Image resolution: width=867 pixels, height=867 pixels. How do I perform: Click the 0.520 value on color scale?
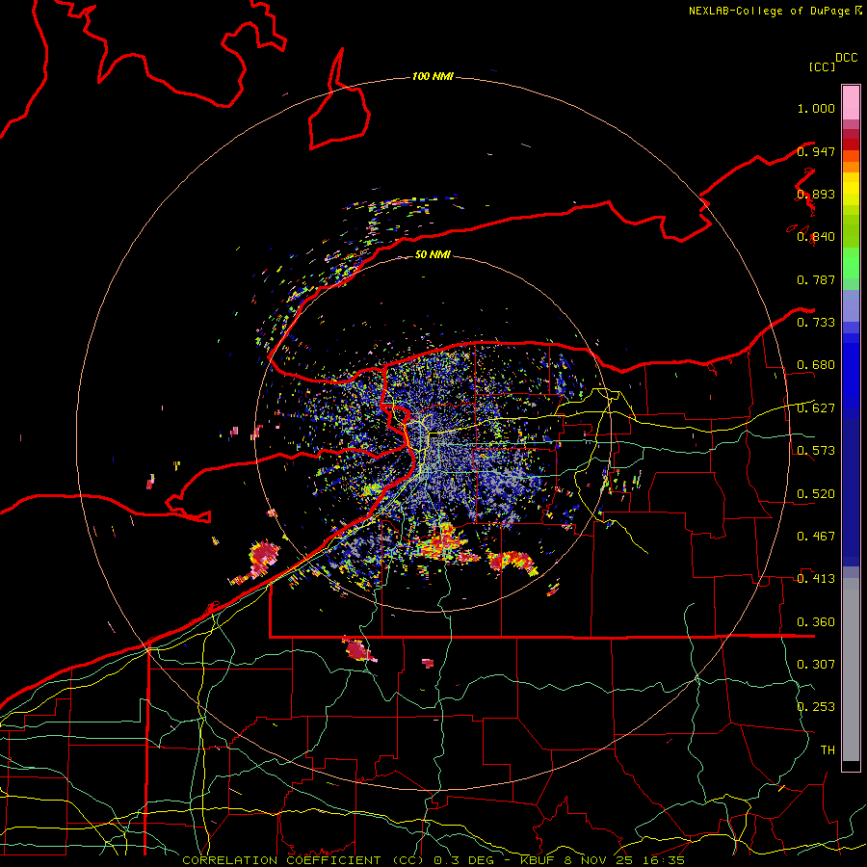(816, 493)
